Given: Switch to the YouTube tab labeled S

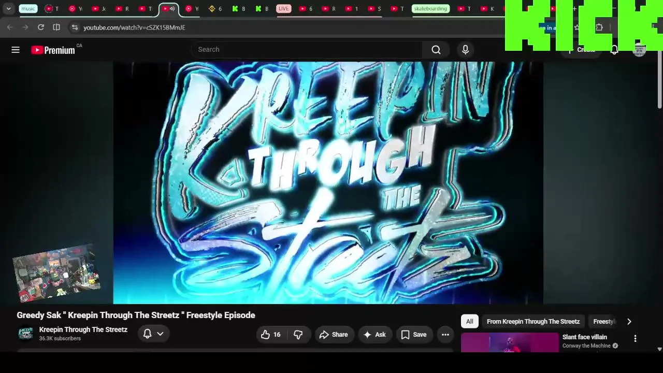Looking at the screenshot, I should (x=374, y=9).
